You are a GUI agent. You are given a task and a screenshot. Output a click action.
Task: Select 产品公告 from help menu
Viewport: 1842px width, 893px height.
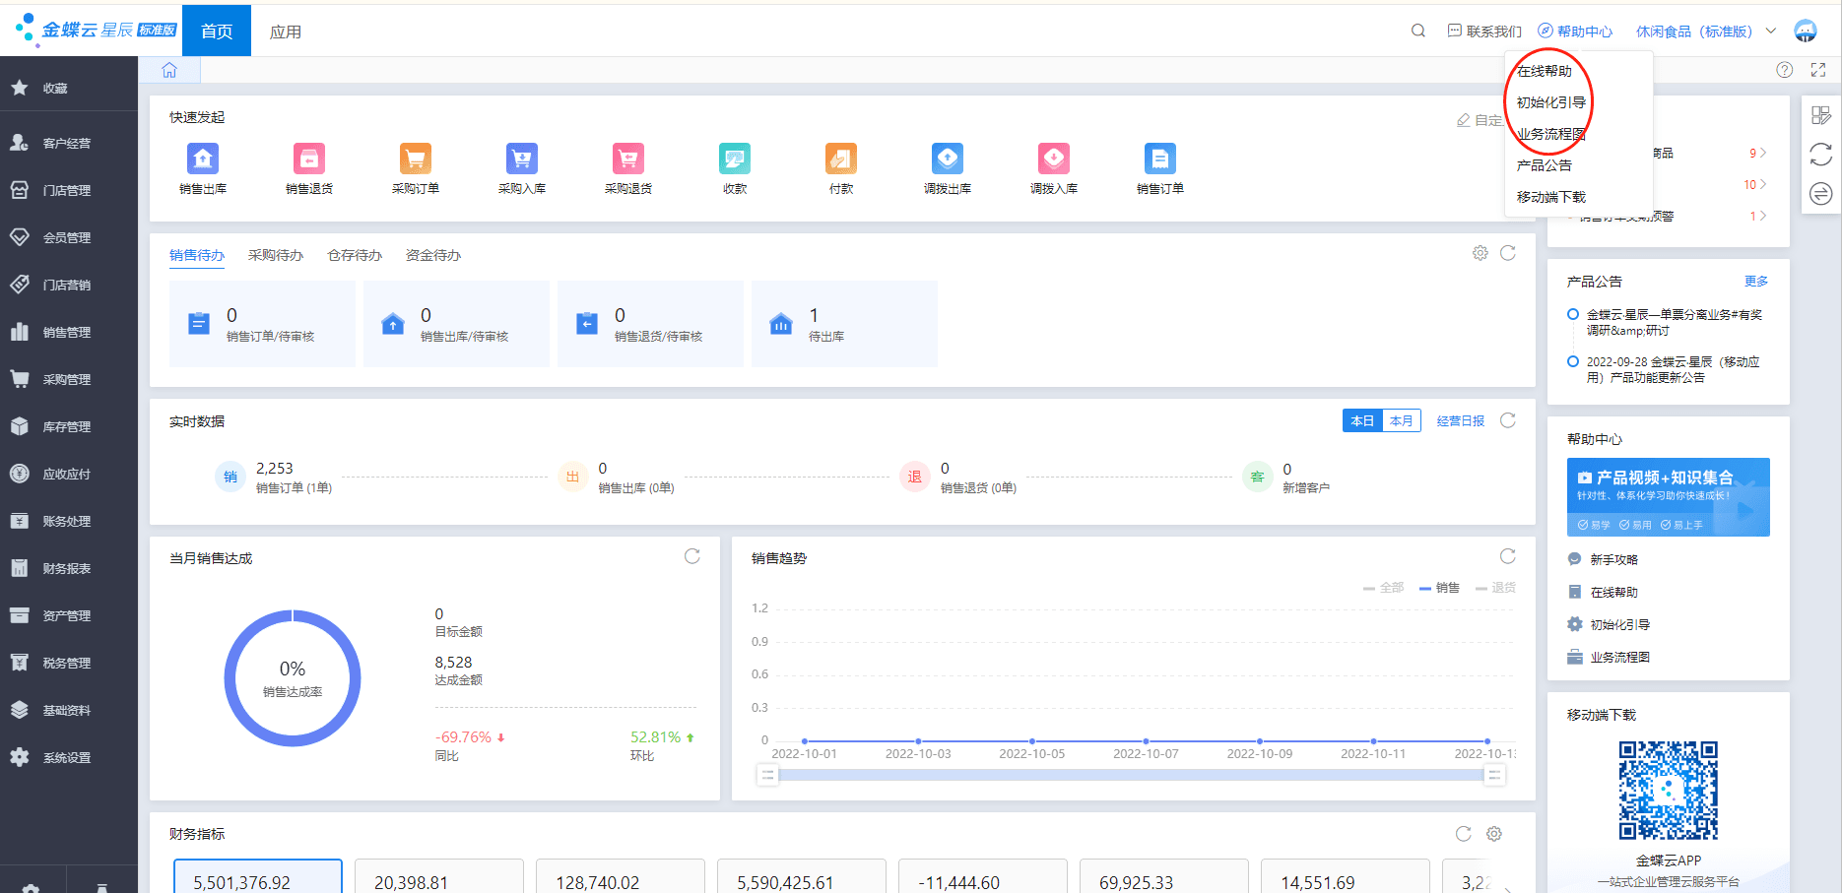pyautogui.click(x=1544, y=165)
